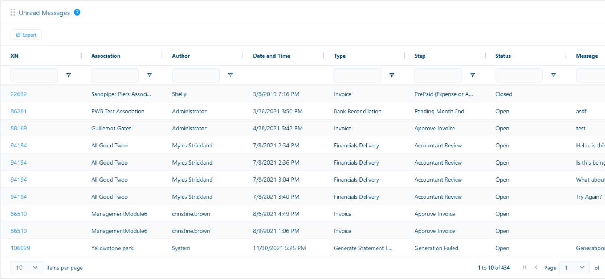Open XN 86510 link dated 8/6/2021 4:49 PM
605x279 pixels.
(19, 214)
